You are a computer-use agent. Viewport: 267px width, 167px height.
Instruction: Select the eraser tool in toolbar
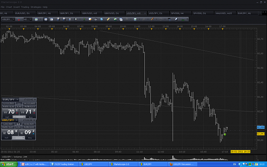click(x=176, y=19)
